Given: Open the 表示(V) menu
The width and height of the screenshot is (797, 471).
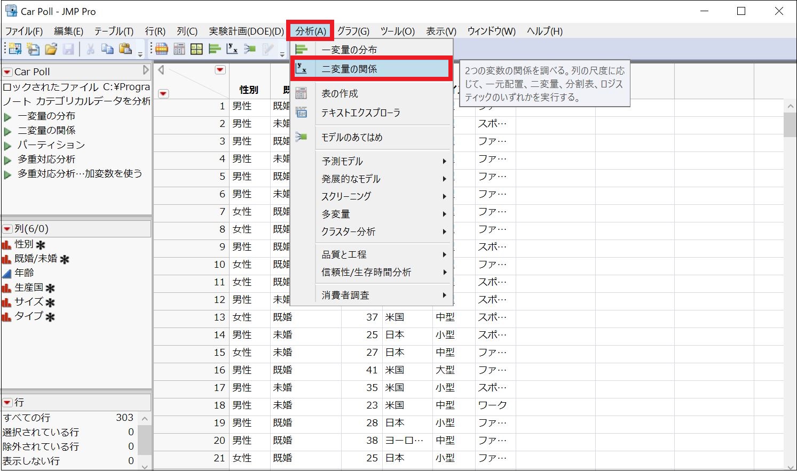Looking at the screenshot, I should [441, 31].
